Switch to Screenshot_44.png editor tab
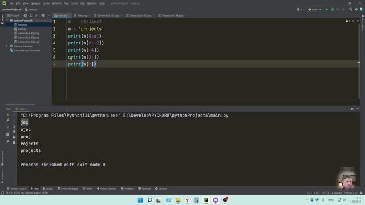Image resolution: width=365 pixels, height=205 pixels. (x=172, y=15)
